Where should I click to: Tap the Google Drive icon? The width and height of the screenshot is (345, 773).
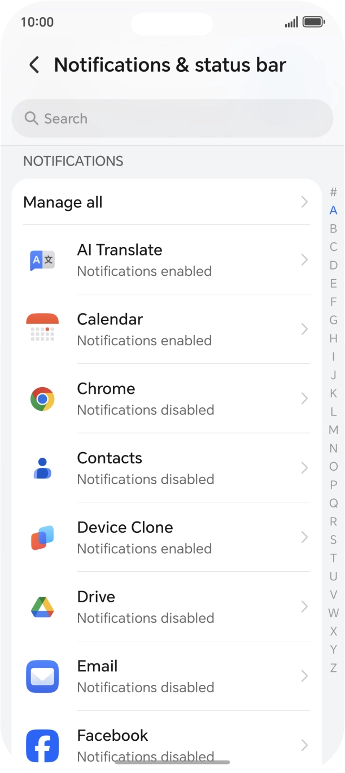click(x=42, y=607)
